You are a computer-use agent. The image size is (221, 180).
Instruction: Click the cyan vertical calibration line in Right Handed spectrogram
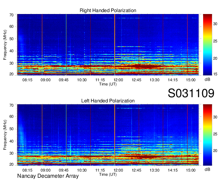pos(66,45)
